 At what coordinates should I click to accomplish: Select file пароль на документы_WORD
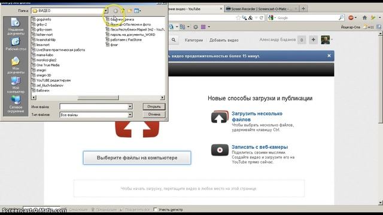click(x=130, y=35)
